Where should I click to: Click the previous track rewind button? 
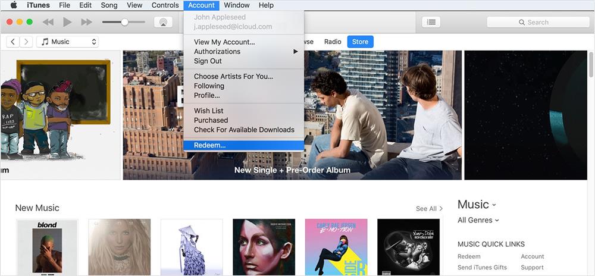pos(48,22)
